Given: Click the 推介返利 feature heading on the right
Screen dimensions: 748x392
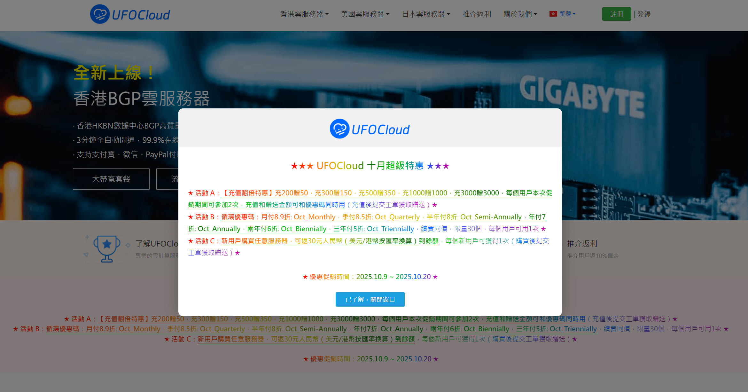Looking at the screenshot, I should [x=582, y=244].
